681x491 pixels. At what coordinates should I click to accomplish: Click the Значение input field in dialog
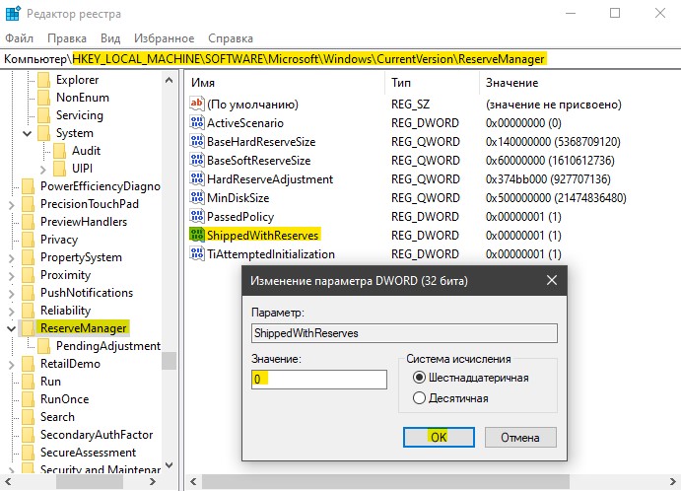tap(318, 380)
